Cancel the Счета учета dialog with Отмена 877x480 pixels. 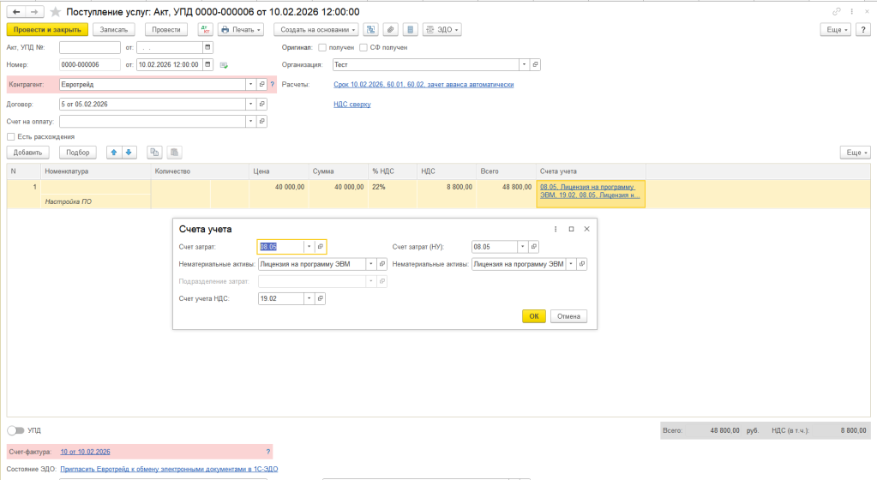[569, 316]
